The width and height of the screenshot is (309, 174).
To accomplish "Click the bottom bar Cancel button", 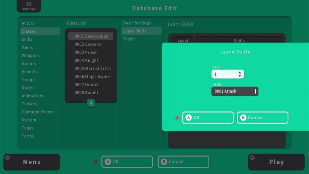I will tap(183, 162).
